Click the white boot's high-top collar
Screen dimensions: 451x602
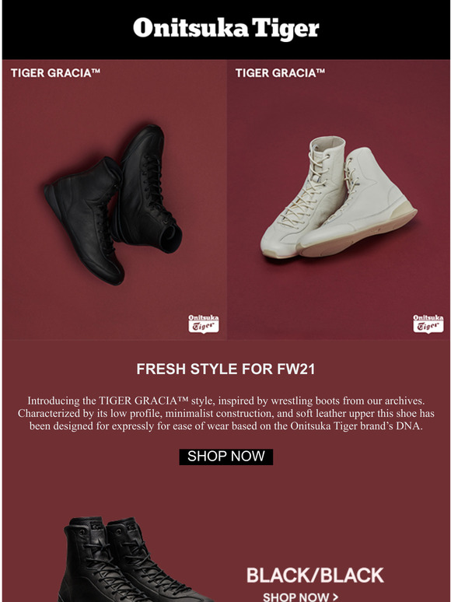(x=327, y=147)
